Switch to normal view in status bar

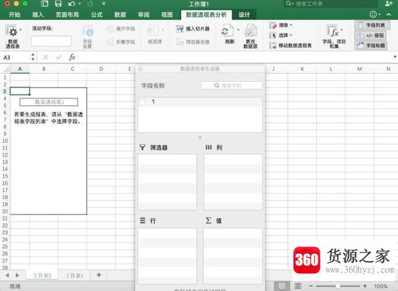[x=282, y=286]
